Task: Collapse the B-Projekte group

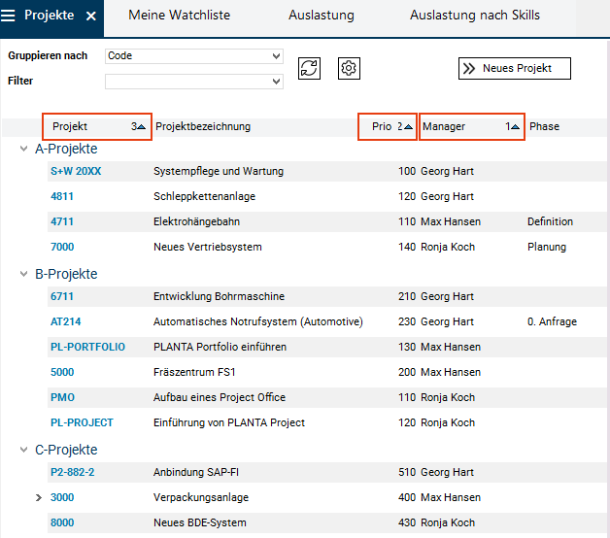Action: tap(24, 275)
